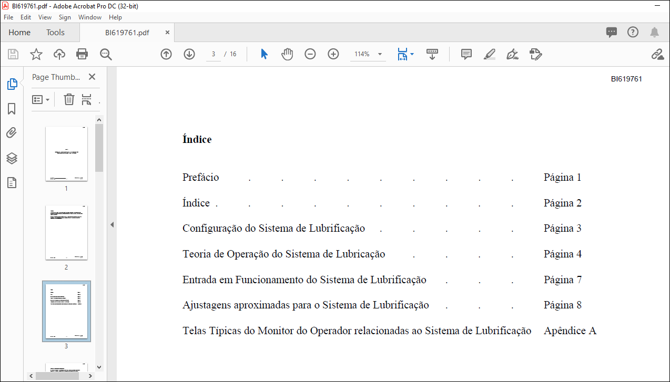Select the Highlight text tool
The width and height of the screenshot is (670, 382).
[490, 54]
